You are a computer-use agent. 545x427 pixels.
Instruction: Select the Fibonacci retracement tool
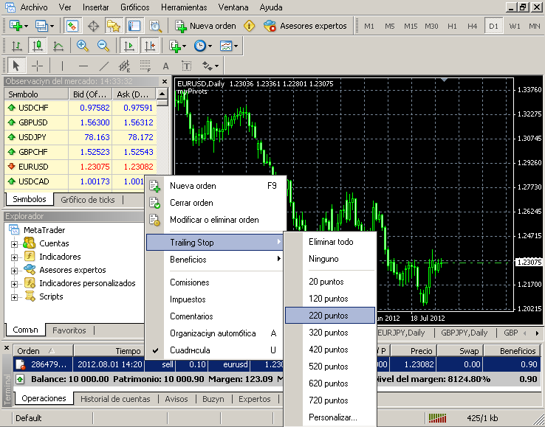pyautogui.click(x=146, y=66)
